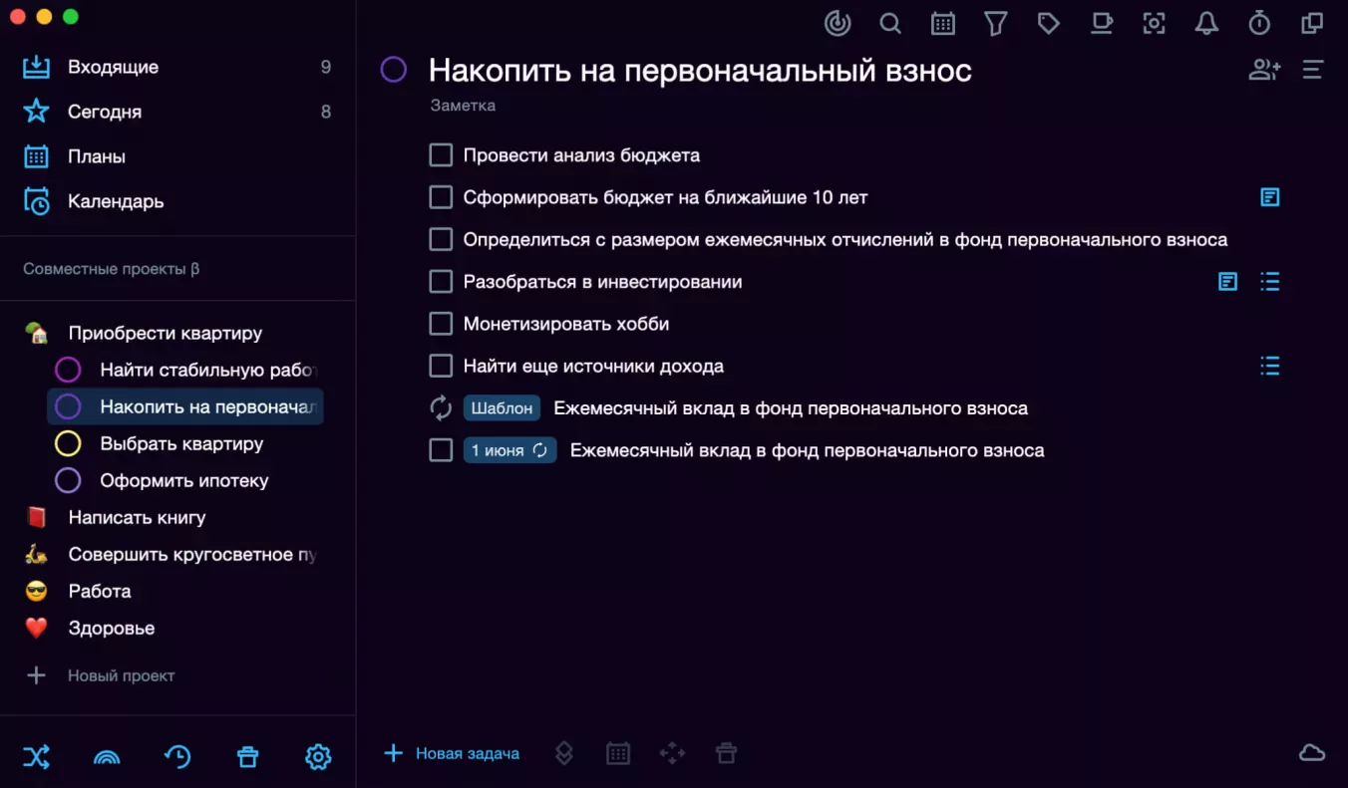This screenshot has width=1348, height=788.
Task: Open note icon on 'Разобраться в инвестировании' task
Action: coord(1227,282)
